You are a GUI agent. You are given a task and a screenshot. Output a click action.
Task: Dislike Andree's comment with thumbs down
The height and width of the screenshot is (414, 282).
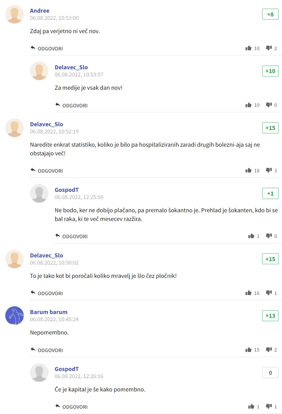tap(269, 48)
